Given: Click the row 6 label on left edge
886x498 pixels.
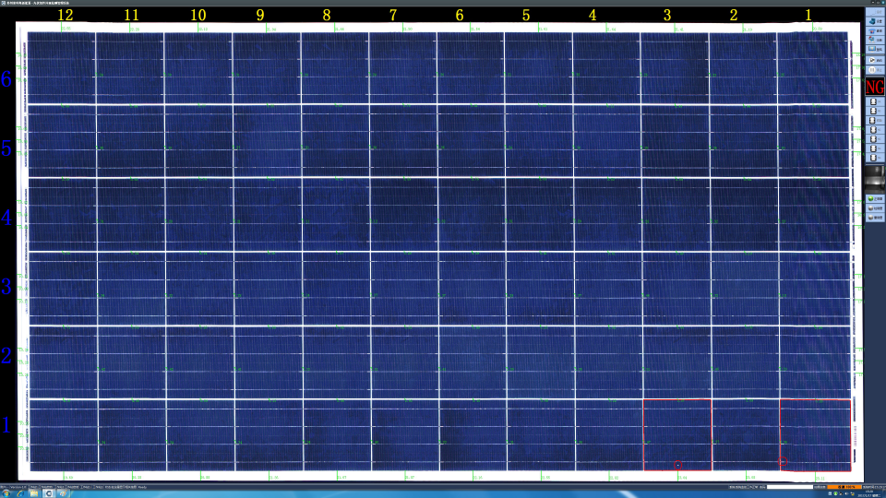Looking at the screenshot, I should click(7, 79).
